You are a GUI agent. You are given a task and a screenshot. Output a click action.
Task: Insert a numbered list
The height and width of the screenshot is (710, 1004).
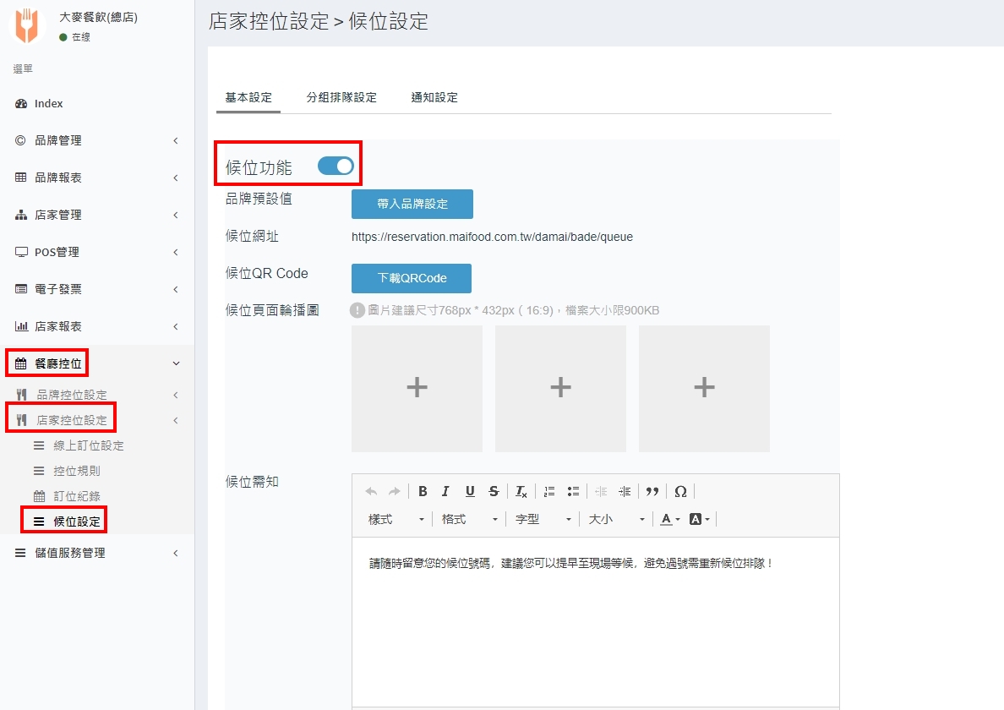(x=549, y=491)
